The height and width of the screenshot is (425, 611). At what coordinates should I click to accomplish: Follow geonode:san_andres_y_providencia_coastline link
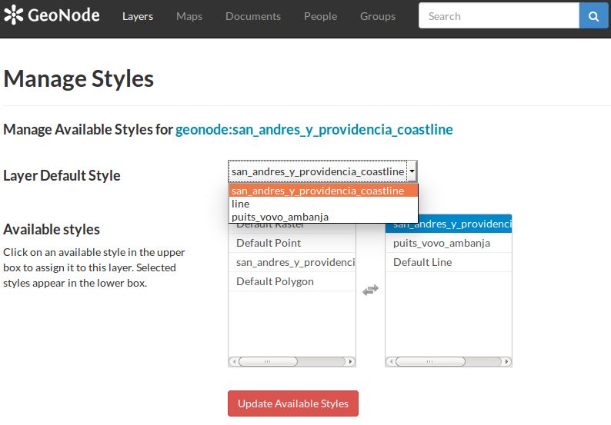314,129
